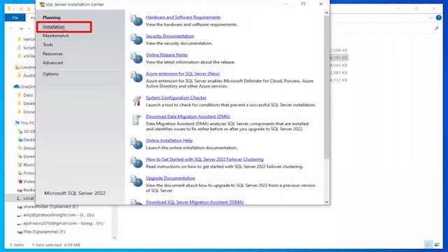Click the Installation Center vertical scrollbar thumb
448x252 pixels.
coord(327,87)
